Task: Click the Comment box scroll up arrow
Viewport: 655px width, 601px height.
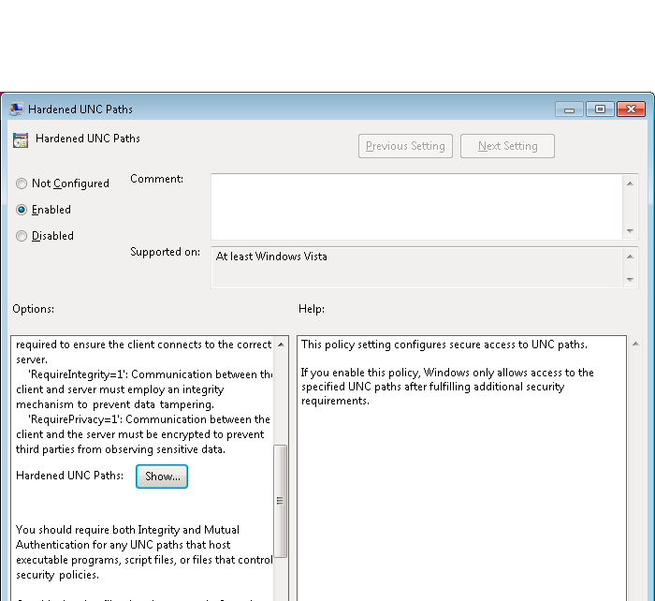Action: [630, 183]
